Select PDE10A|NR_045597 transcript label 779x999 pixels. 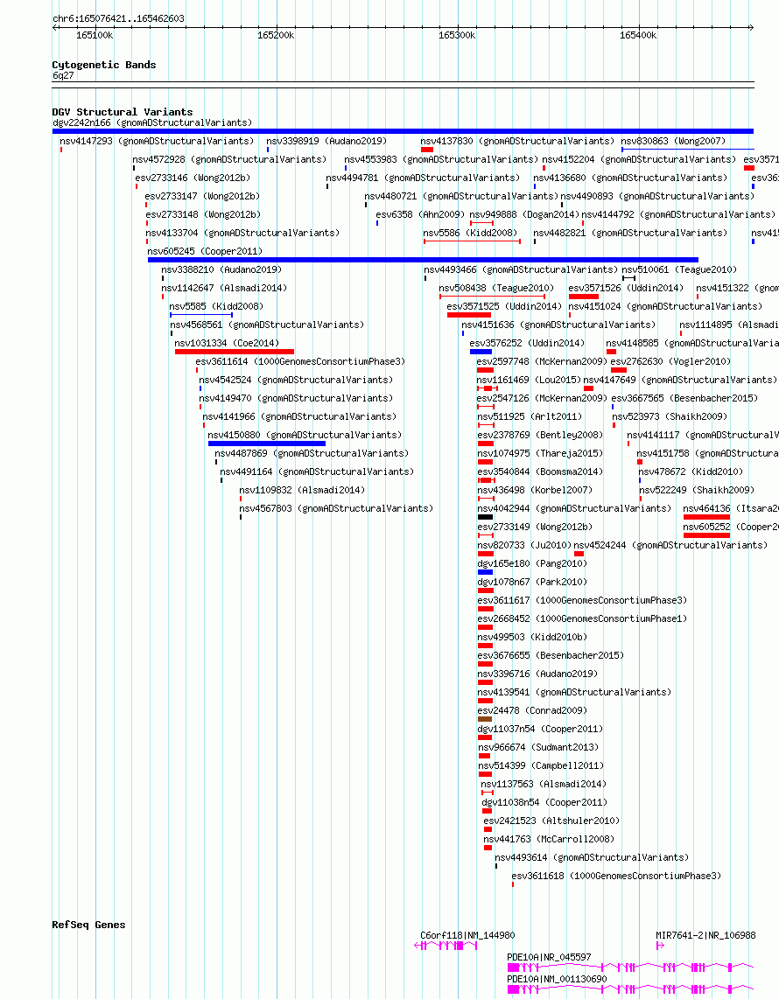(x=549, y=958)
